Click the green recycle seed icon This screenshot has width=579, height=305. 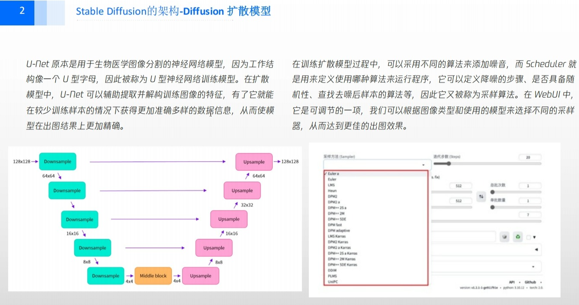(518, 236)
